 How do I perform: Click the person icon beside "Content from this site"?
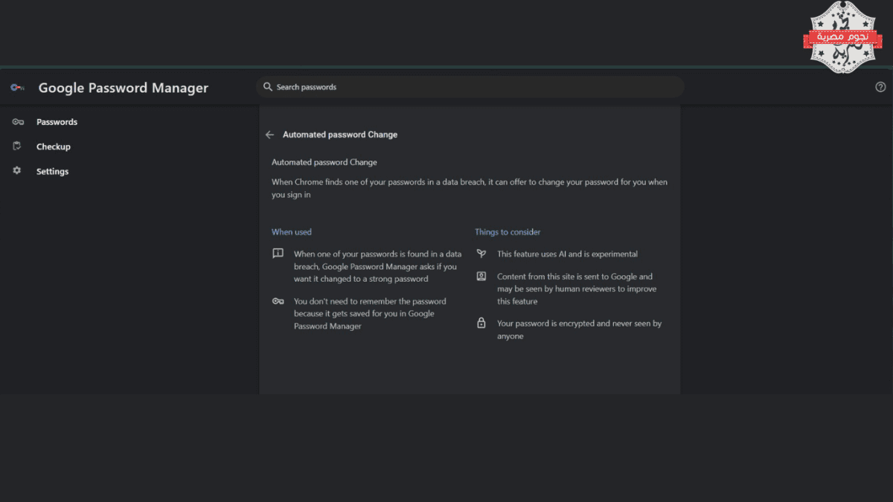(481, 276)
